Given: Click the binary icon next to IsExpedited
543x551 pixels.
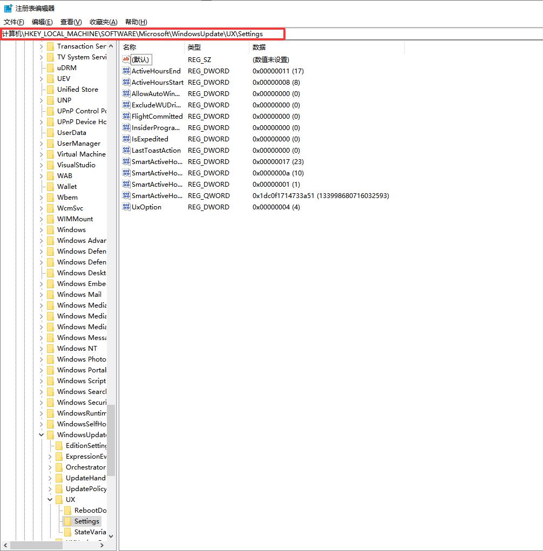Looking at the screenshot, I should pos(126,139).
